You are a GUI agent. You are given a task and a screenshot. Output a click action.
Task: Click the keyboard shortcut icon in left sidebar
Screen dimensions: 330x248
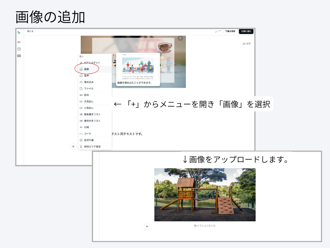(x=18, y=56)
